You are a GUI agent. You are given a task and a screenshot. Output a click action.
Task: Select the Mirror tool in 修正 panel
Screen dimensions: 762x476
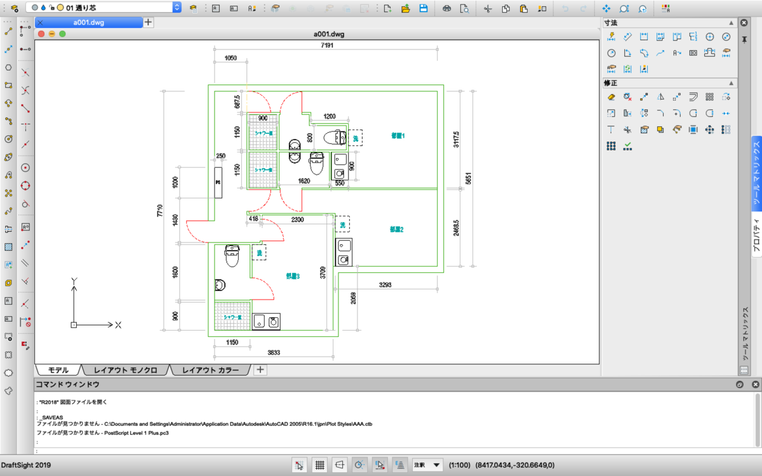click(x=660, y=96)
